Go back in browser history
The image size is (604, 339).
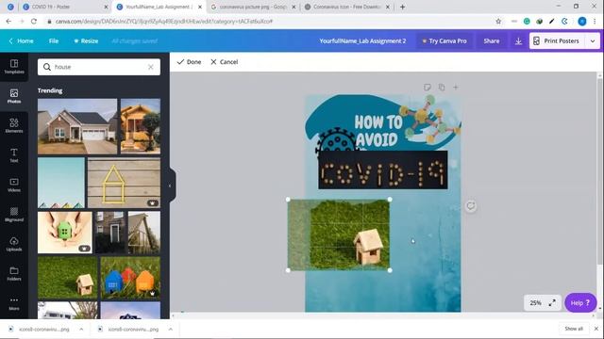coord(8,22)
